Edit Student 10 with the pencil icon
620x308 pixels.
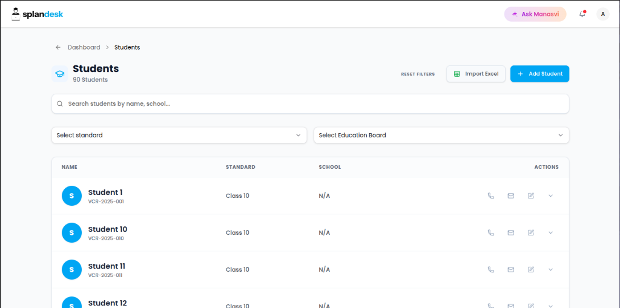[531, 232]
